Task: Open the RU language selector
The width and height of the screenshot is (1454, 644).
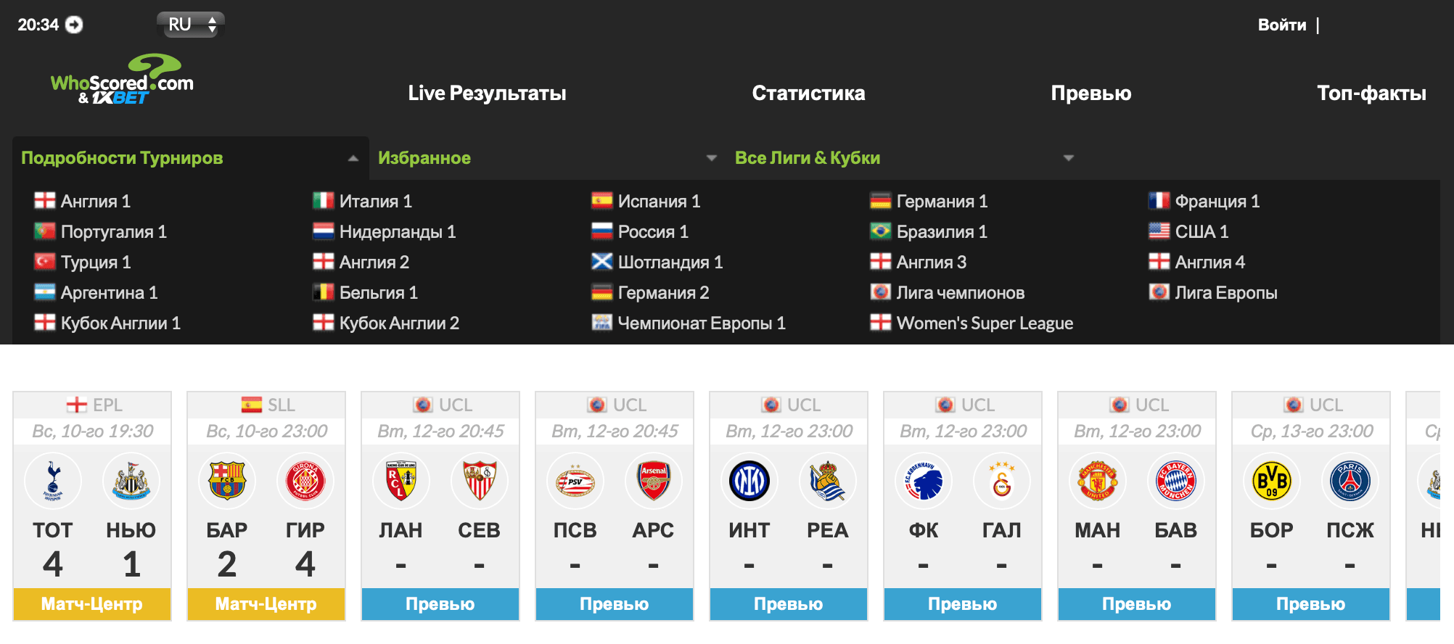Action: 191,25
